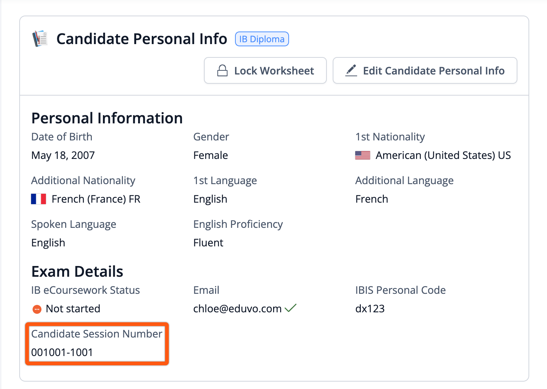547x389 pixels.
Task: Click the Candidate Personal Info title
Action: (141, 39)
